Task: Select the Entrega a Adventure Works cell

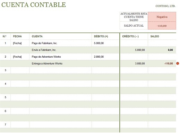Action: pos(60,63)
